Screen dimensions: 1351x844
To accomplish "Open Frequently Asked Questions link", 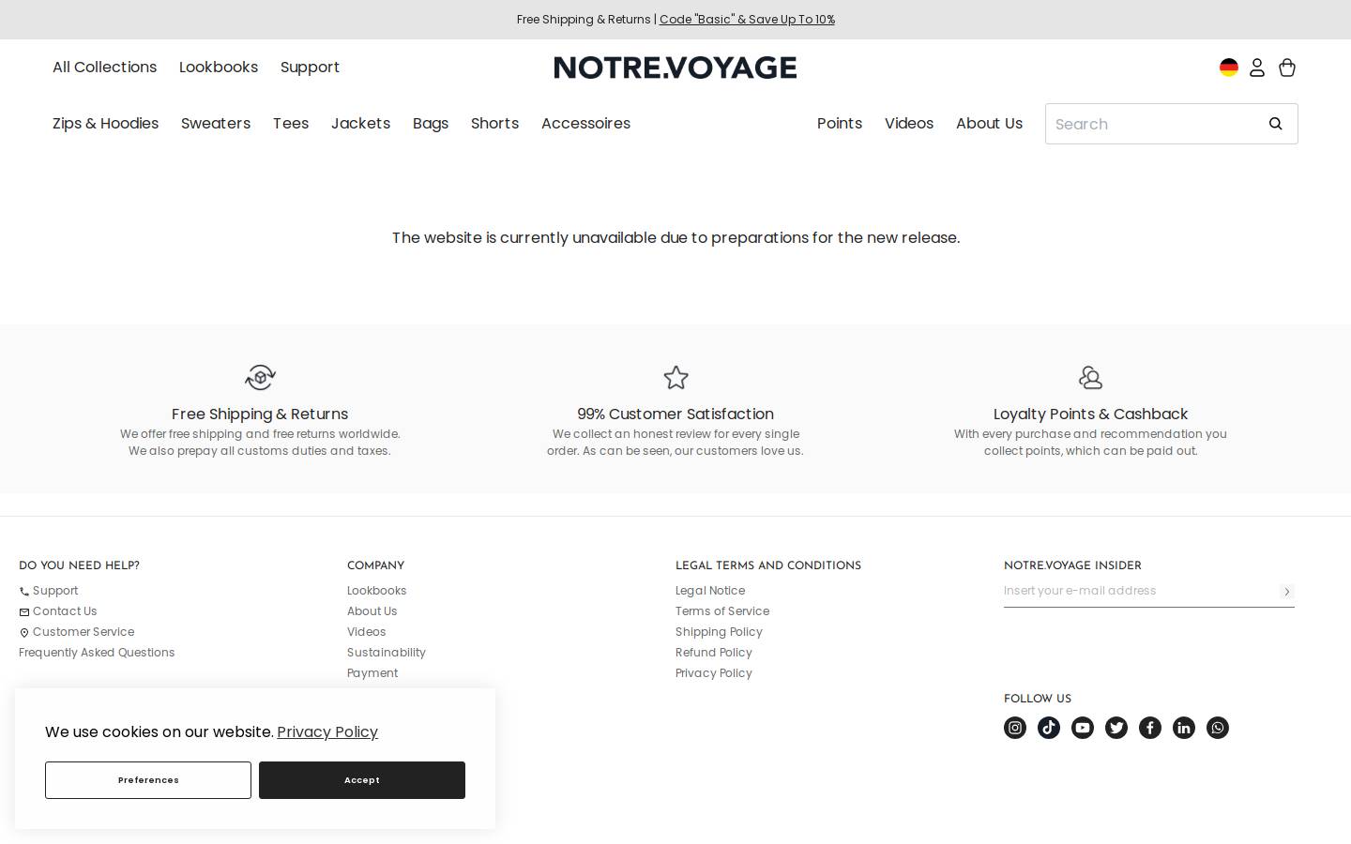I will click(97, 653).
